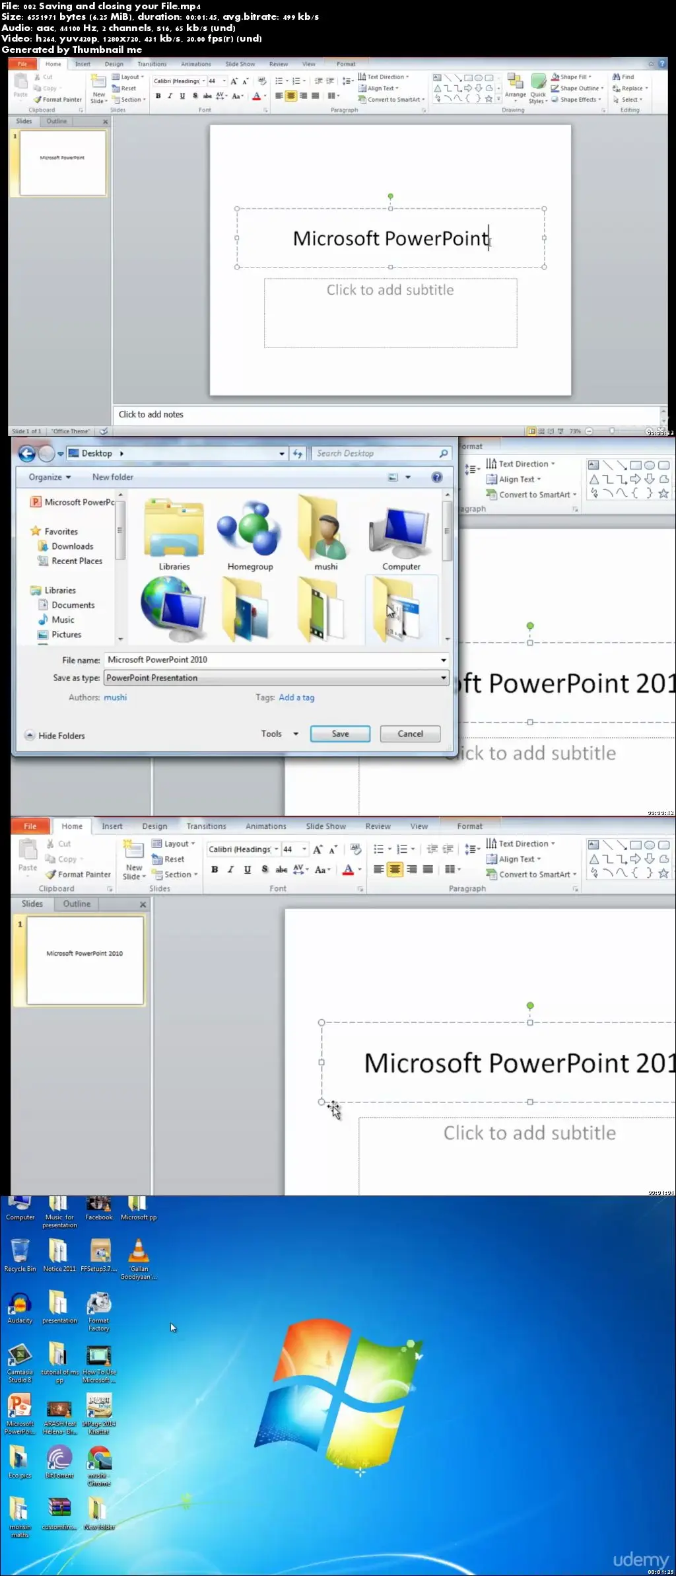This screenshot has height=1576, width=676.
Task: Toggle Align Text Left in the third frame
Action: 378,869
